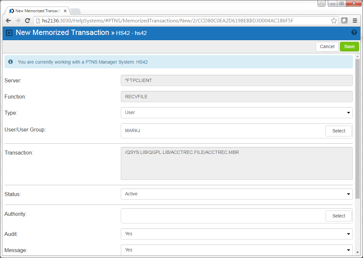This screenshot has width=363, height=258.
Task: Open the Type dropdown
Action: click(237, 113)
